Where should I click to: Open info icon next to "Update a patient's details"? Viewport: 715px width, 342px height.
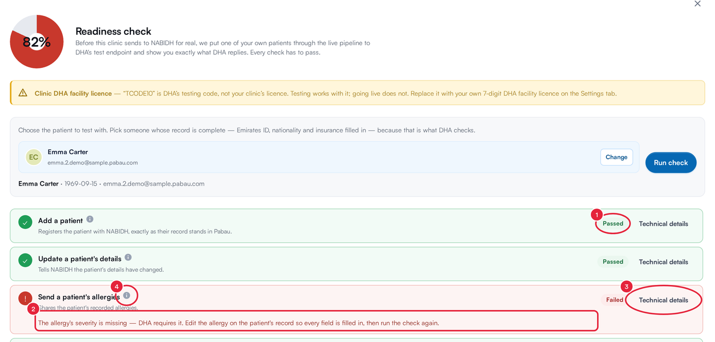(128, 257)
